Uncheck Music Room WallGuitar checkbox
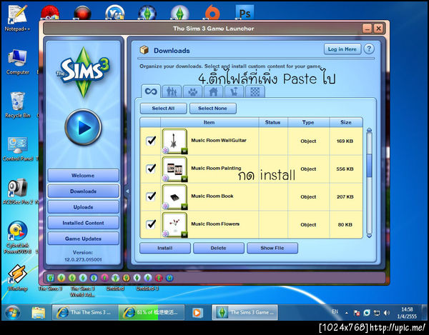429x335 pixels. tap(151, 141)
